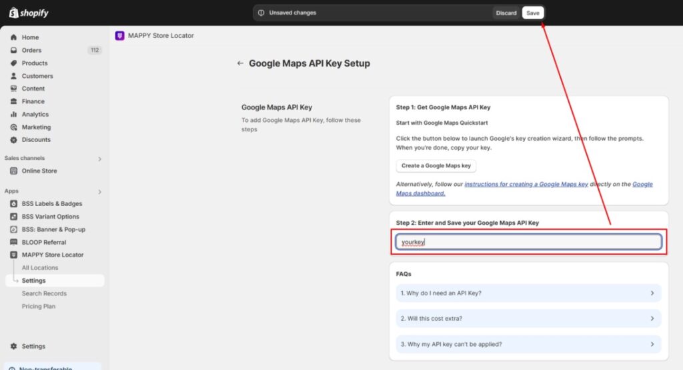Select All Locations under MAPPY
The height and width of the screenshot is (370, 683).
click(x=39, y=268)
